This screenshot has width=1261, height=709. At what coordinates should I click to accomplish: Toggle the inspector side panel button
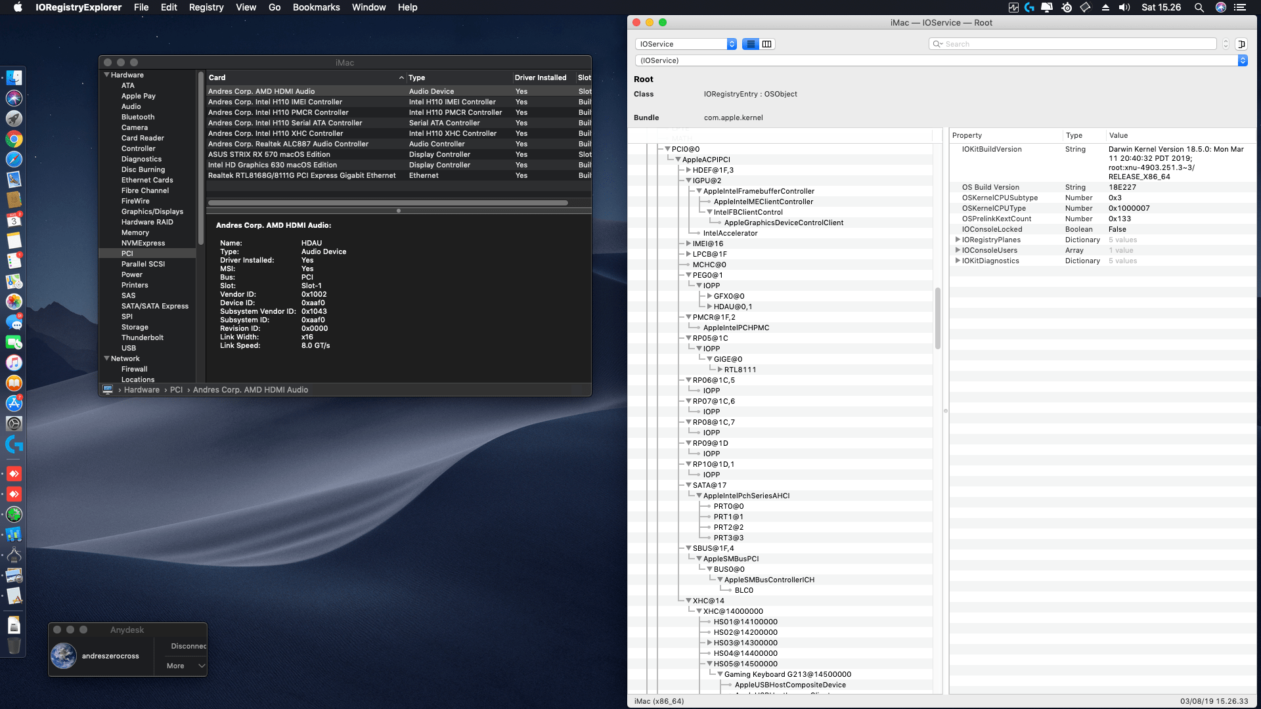point(1241,44)
